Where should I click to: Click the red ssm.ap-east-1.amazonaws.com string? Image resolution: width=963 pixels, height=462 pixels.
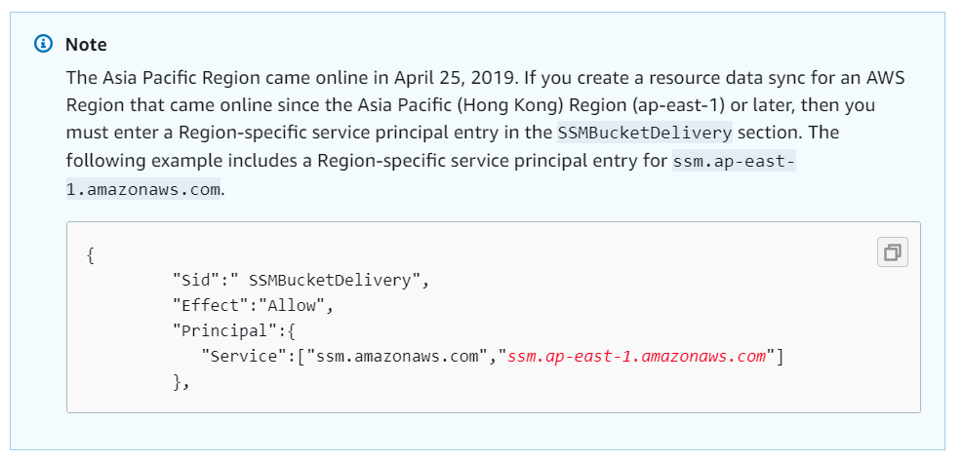coord(636,356)
